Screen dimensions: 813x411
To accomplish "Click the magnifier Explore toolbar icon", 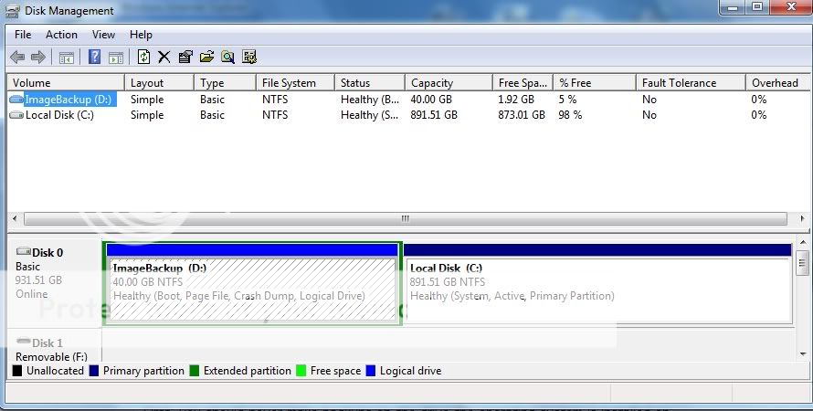I will pos(227,58).
